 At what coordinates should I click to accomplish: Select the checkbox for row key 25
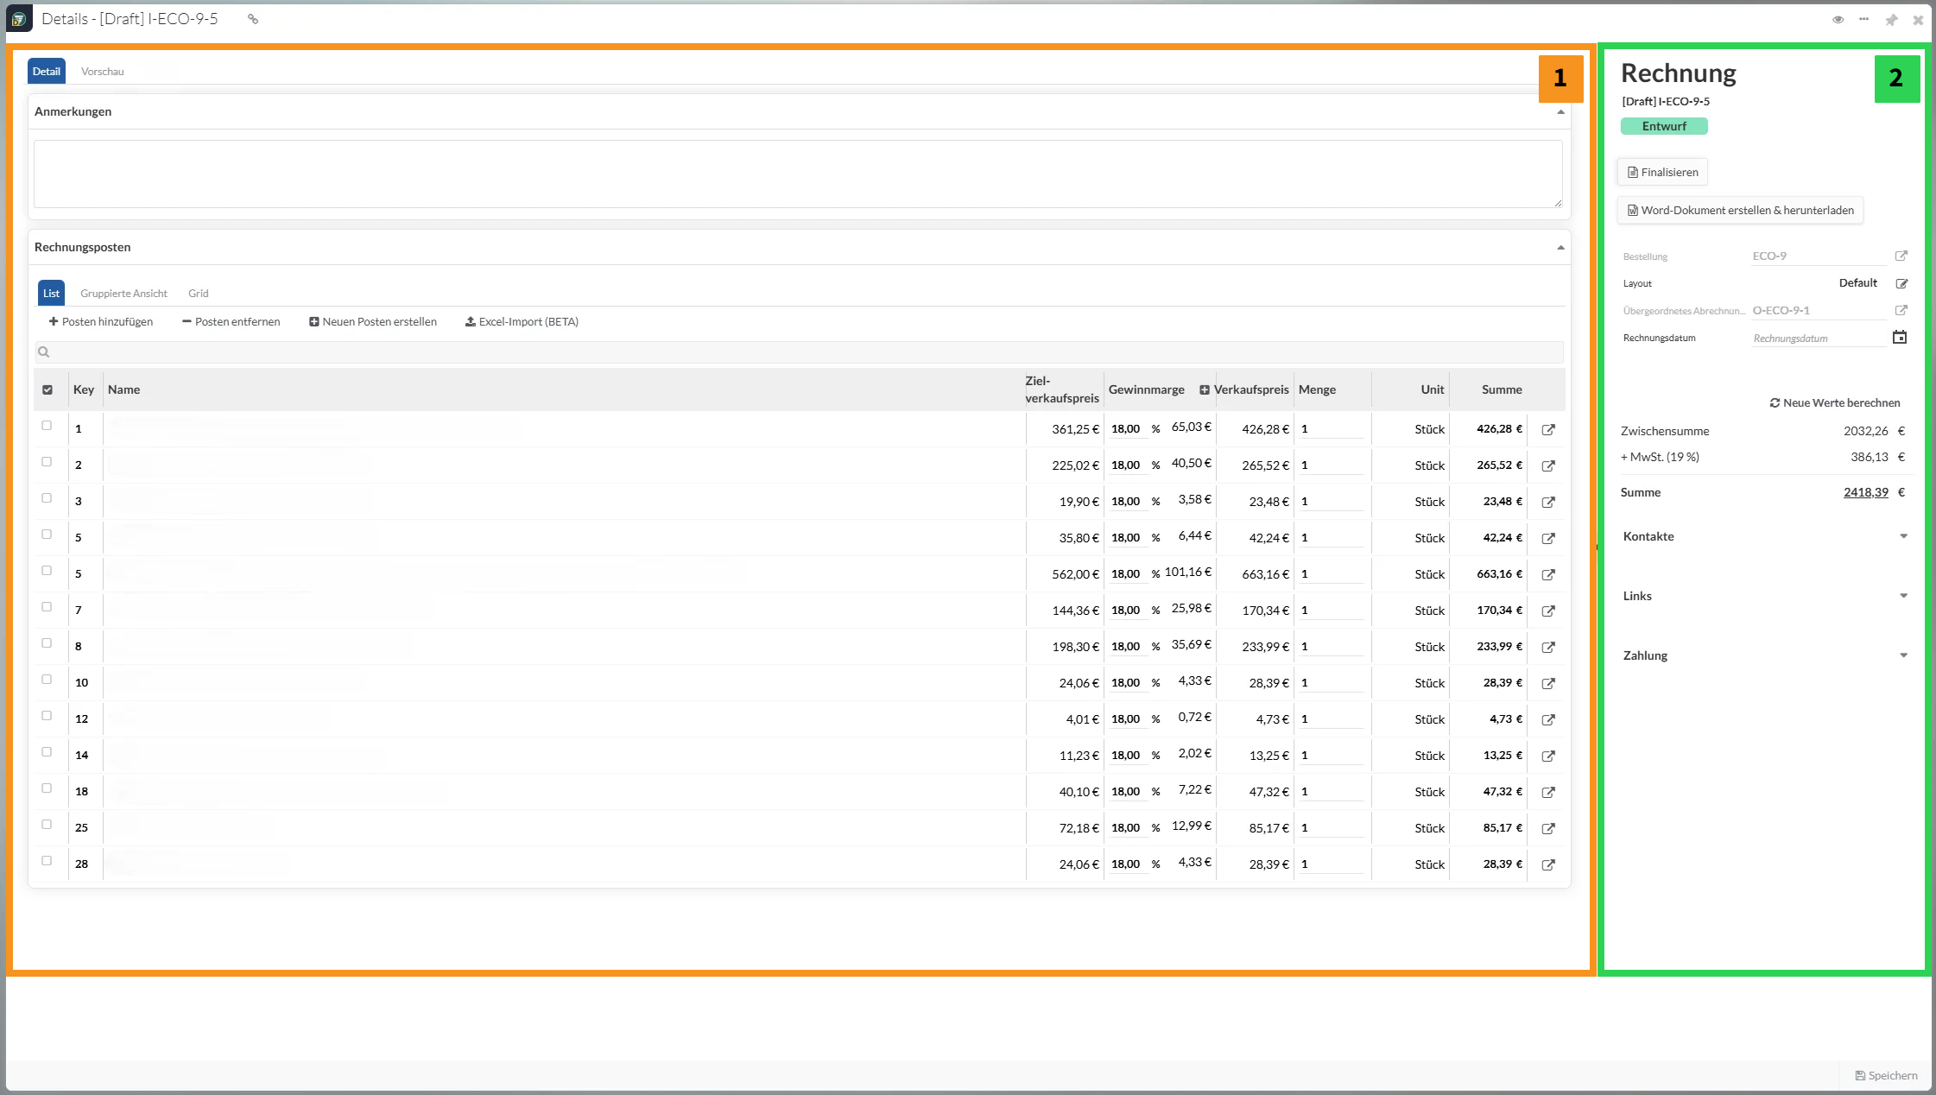(x=47, y=825)
